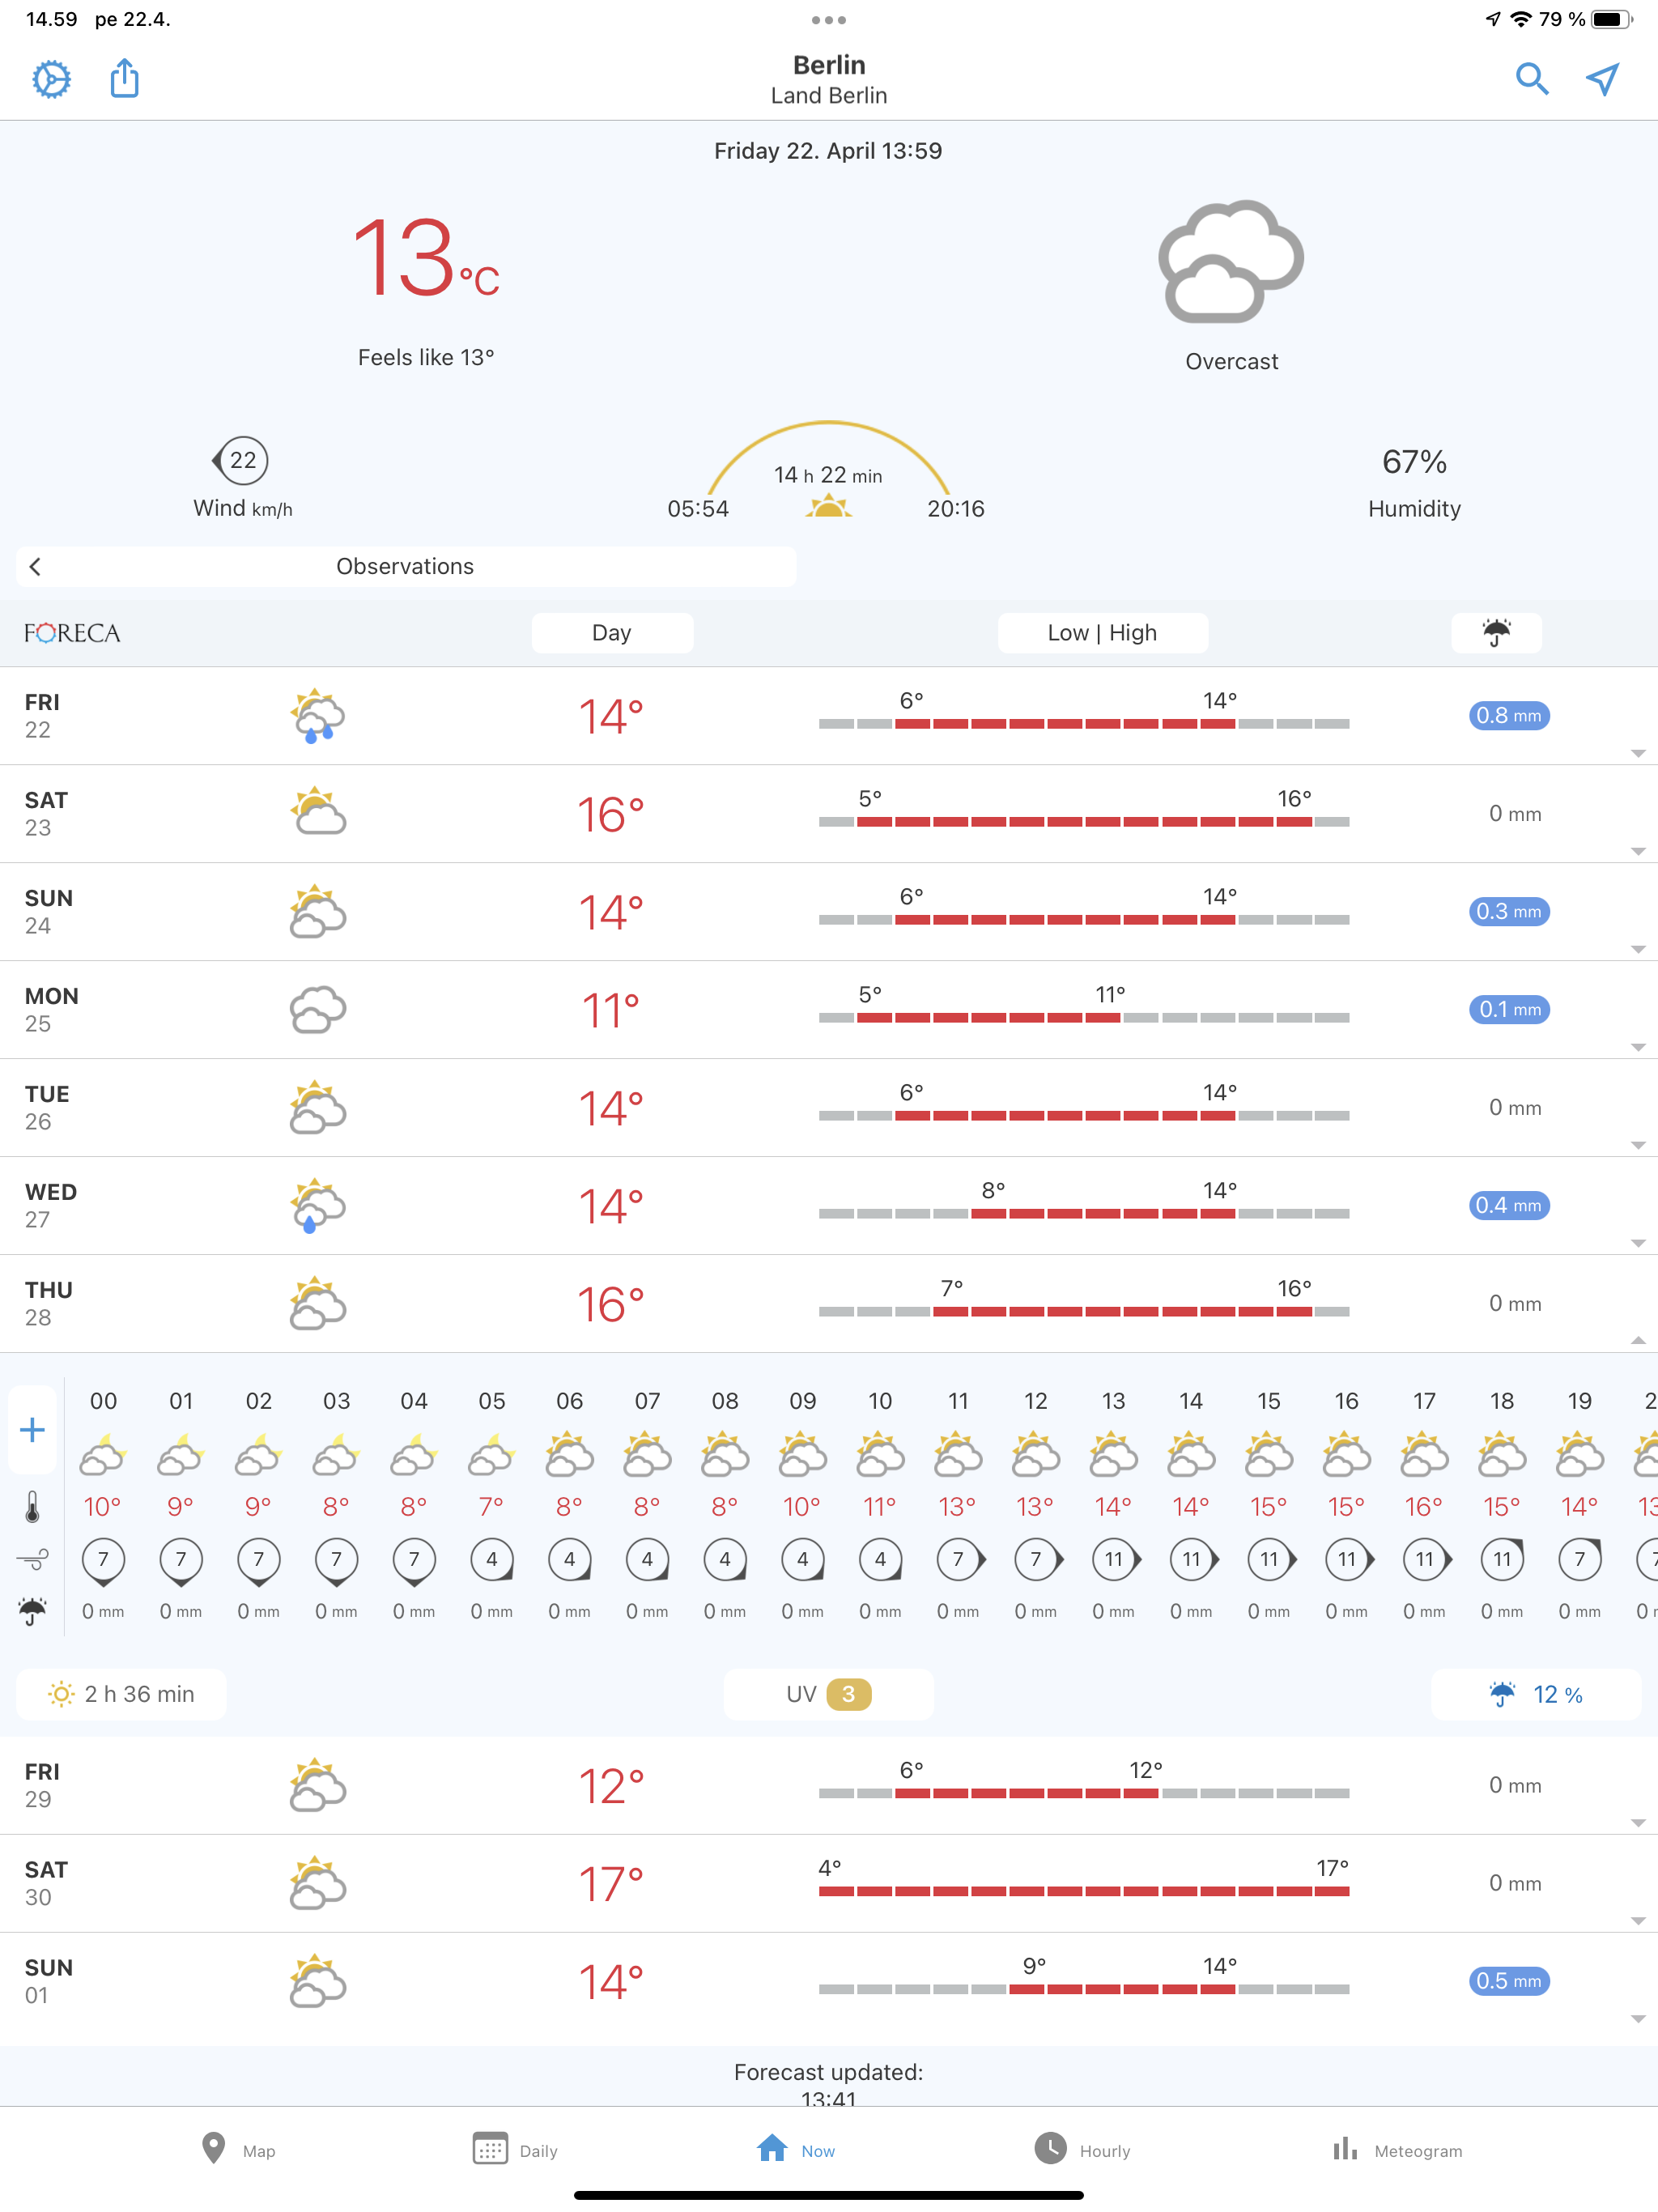
Task: Toggle the Low | High column header
Action: tap(1101, 632)
